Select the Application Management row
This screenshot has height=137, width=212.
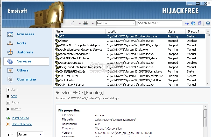point(129,54)
